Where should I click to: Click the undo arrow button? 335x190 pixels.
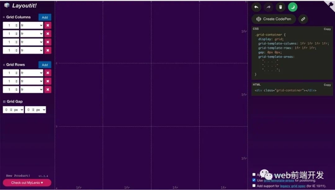pos(256,7)
